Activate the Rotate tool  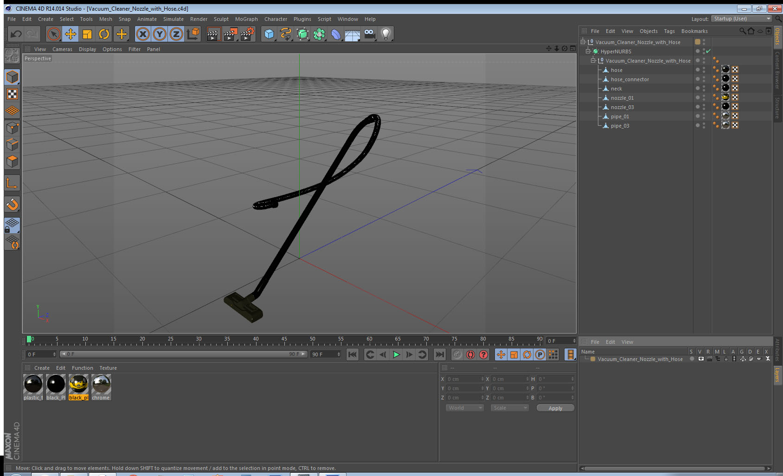click(x=104, y=34)
